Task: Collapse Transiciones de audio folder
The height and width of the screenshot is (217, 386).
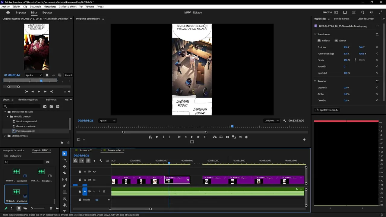Action: pos(5,112)
